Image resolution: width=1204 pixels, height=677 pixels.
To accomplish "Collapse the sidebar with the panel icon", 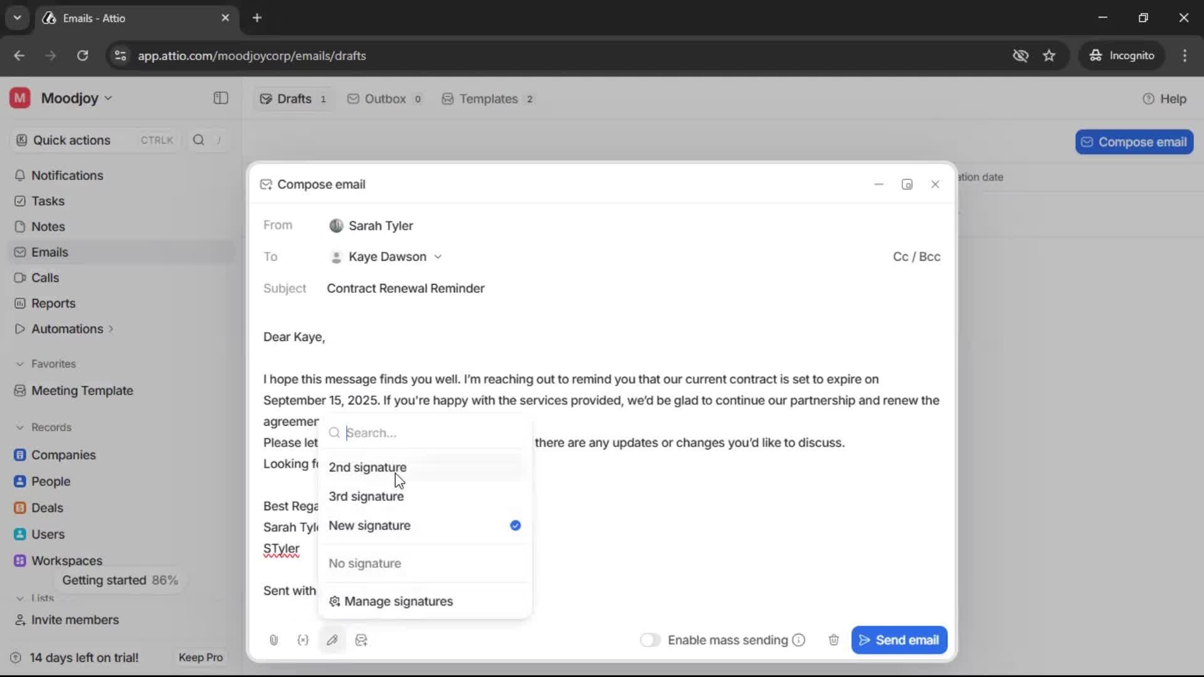I will 220,98.
